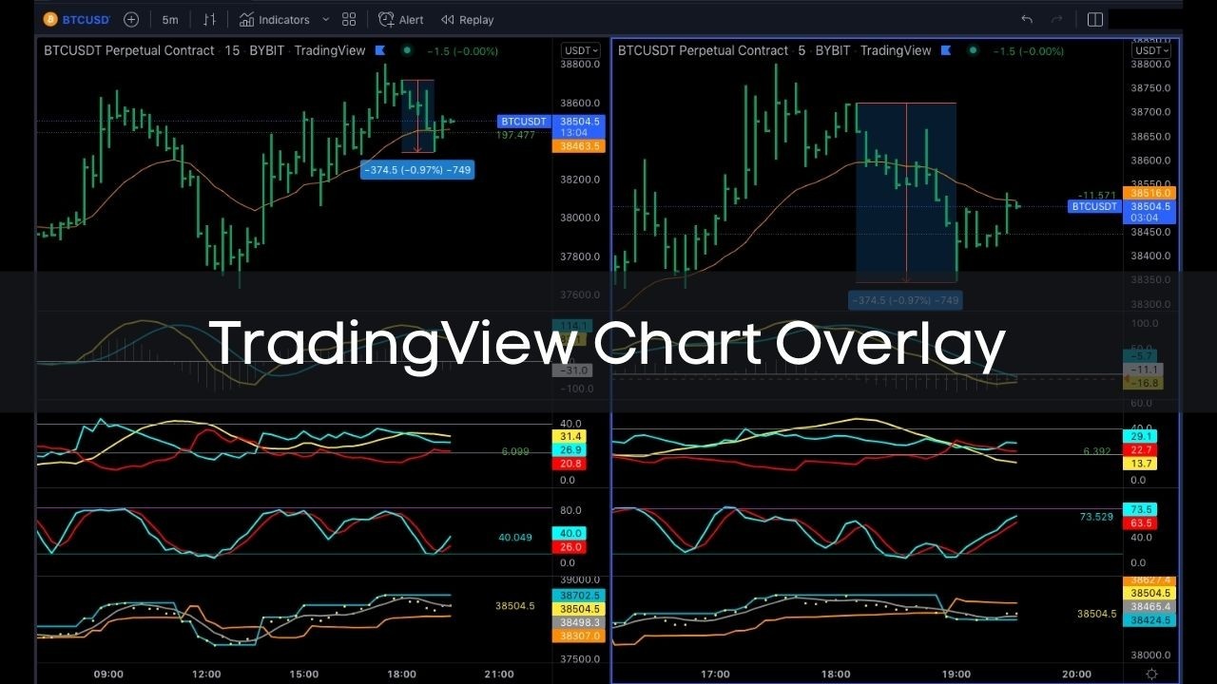The height and width of the screenshot is (684, 1217).
Task: Click the 21:00 time axis label
Action: [x=498, y=674]
